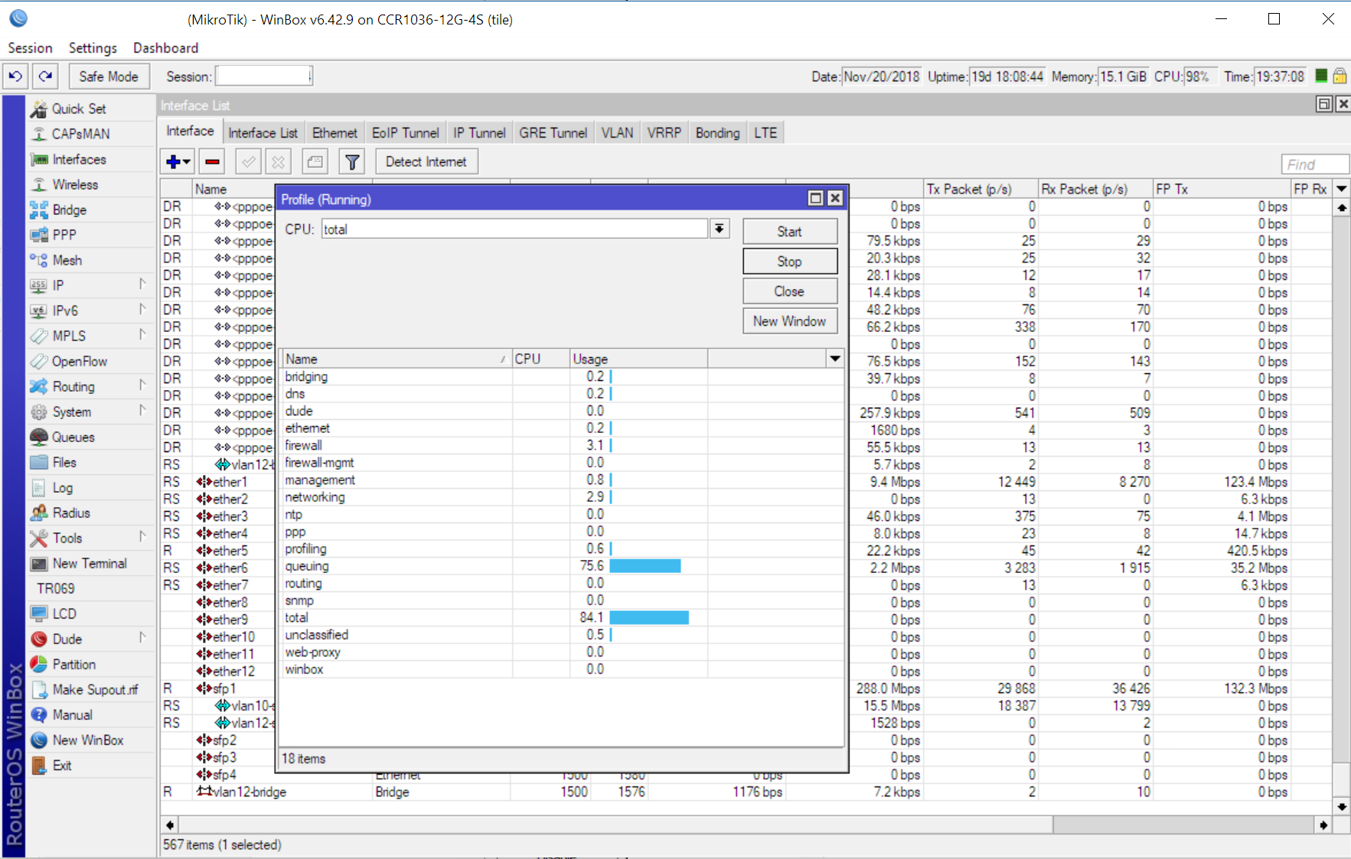
Task: Remove selected interface with red minus
Action: (x=213, y=161)
